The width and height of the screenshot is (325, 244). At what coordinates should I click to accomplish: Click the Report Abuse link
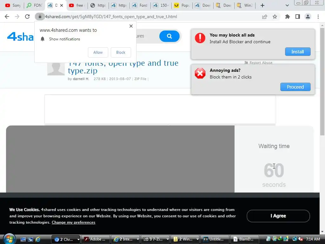258,63
